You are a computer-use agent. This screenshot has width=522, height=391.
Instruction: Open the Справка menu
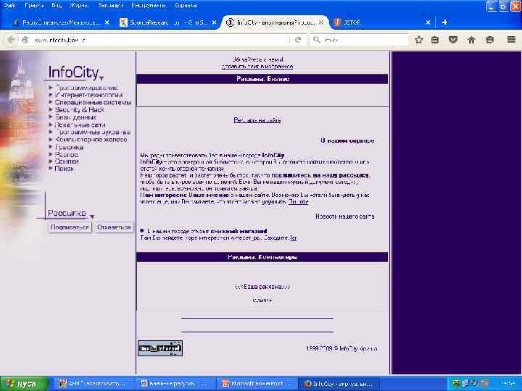pos(186,5)
